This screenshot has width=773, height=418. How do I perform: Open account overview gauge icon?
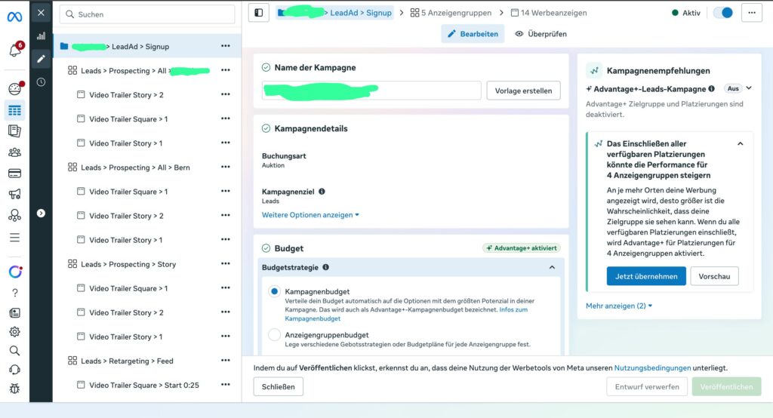(x=15, y=89)
